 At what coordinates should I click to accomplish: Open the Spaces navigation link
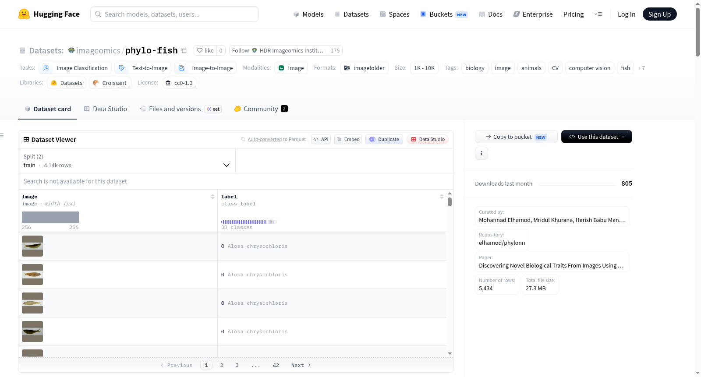click(x=394, y=14)
